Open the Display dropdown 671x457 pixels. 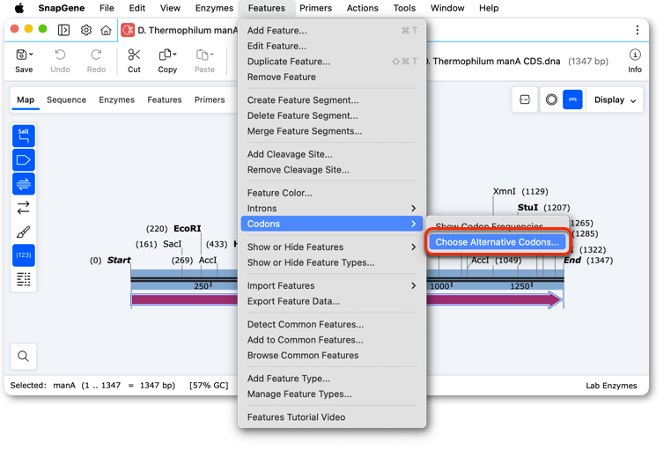pyautogui.click(x=615, y=100)
